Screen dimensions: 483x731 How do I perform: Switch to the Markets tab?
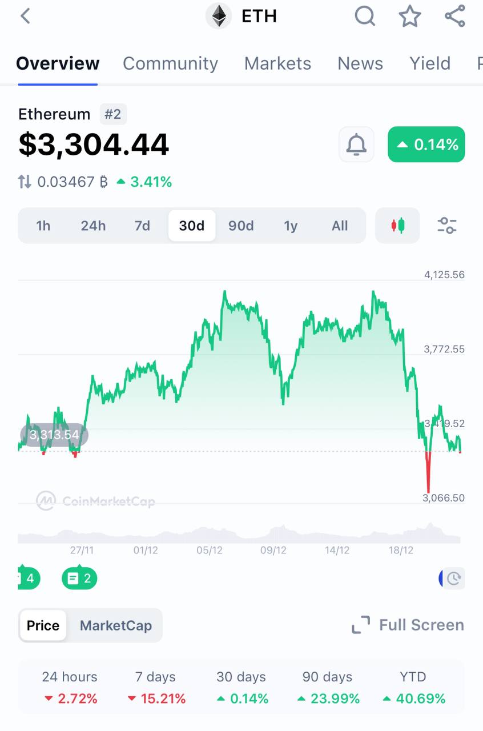tap(277, 63)
